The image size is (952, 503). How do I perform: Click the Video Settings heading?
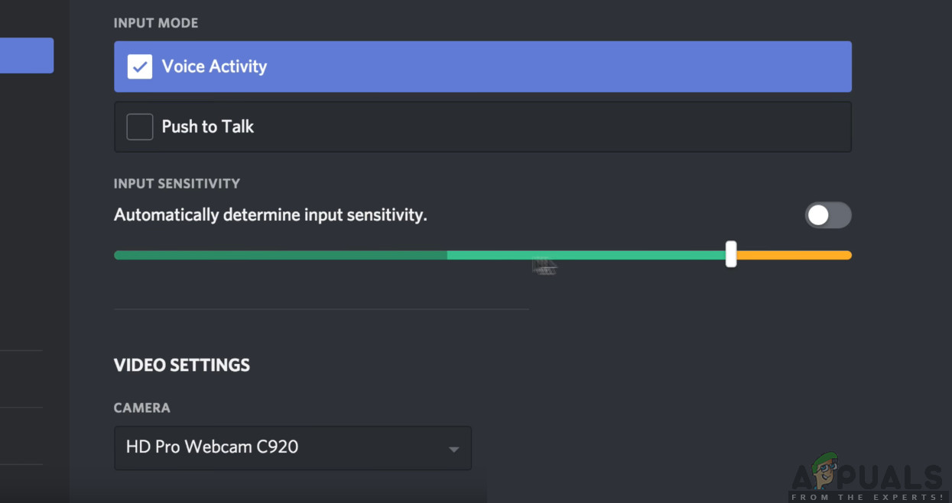click(182, 366)
